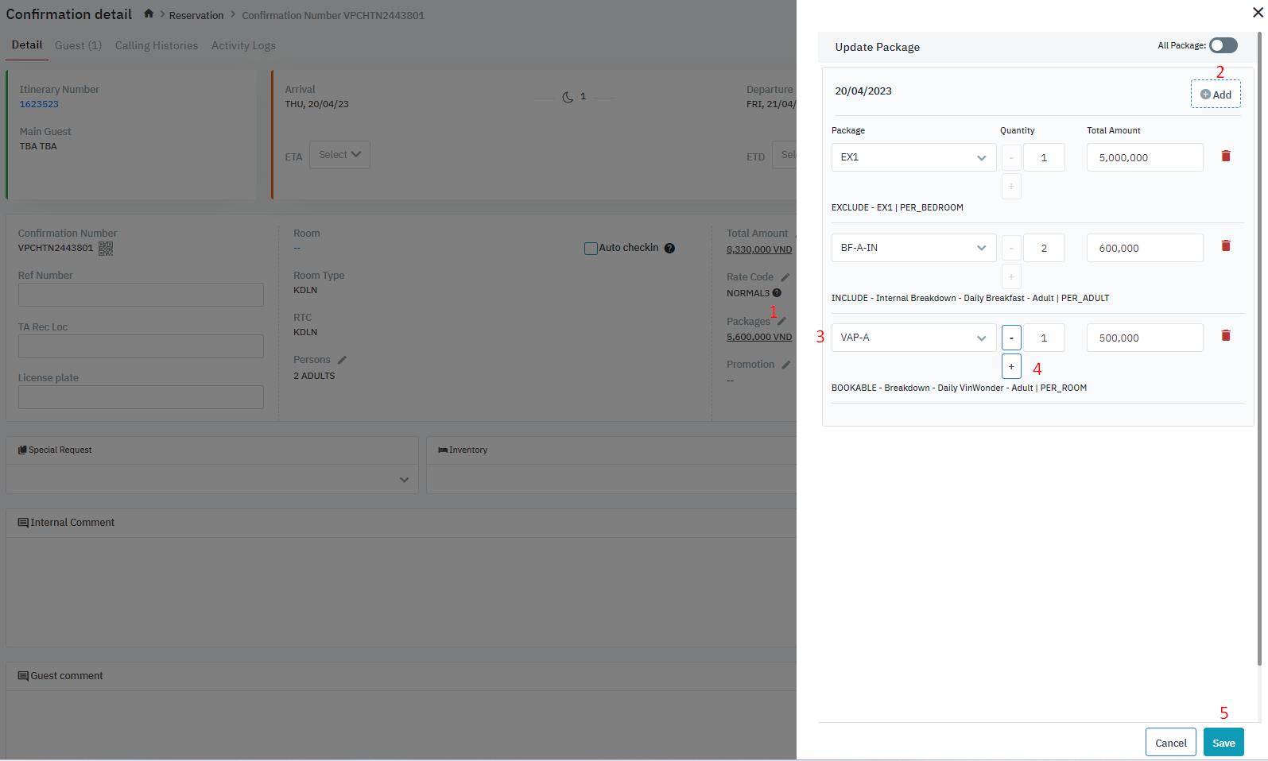Image resolution: width=1268 pixels, height=761 pixels.
Task: Open the ETA Select dropdown
Action: 339,155
